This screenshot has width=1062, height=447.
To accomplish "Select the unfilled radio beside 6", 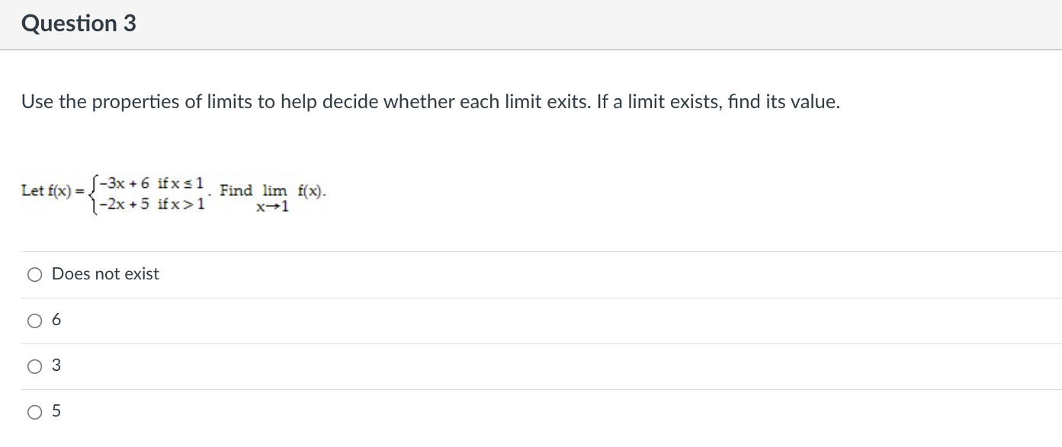I will (34, 320).
